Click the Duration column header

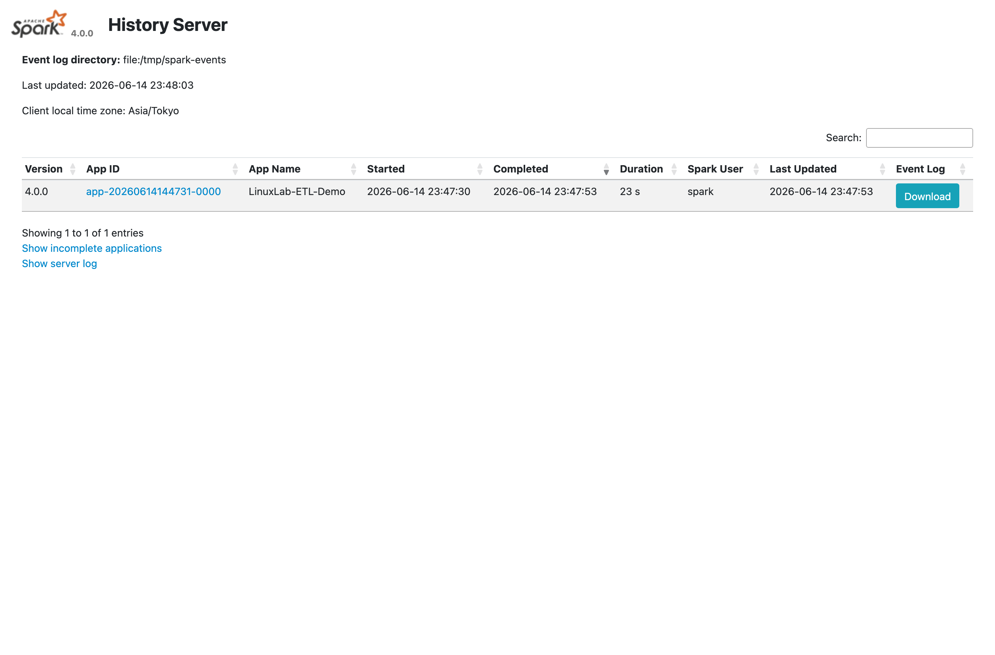[641, 169]
